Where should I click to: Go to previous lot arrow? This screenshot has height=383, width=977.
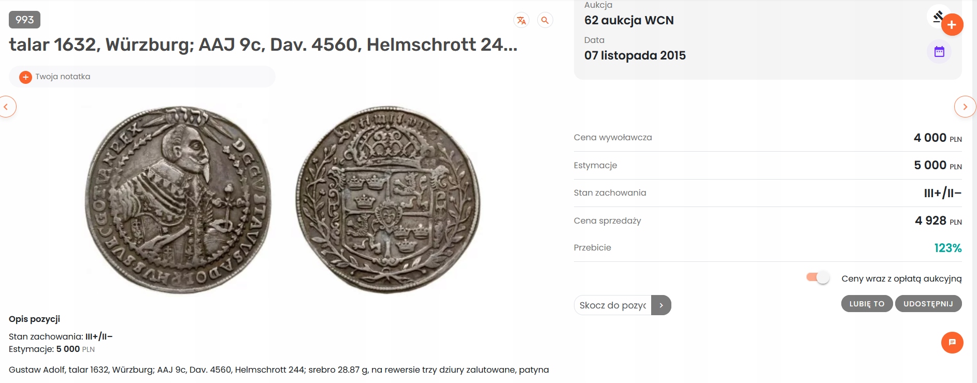[6, 107]
